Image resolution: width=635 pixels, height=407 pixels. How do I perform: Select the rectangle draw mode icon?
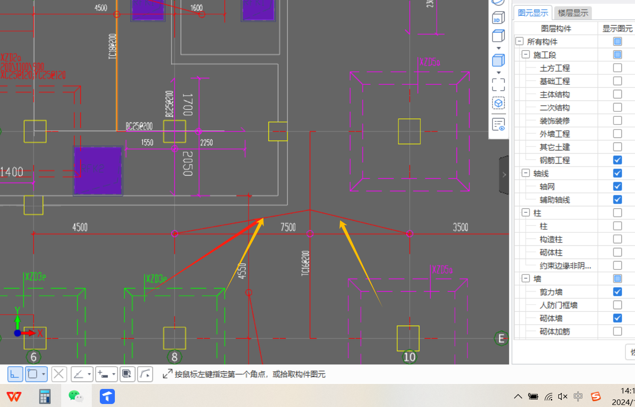[33, 374]
